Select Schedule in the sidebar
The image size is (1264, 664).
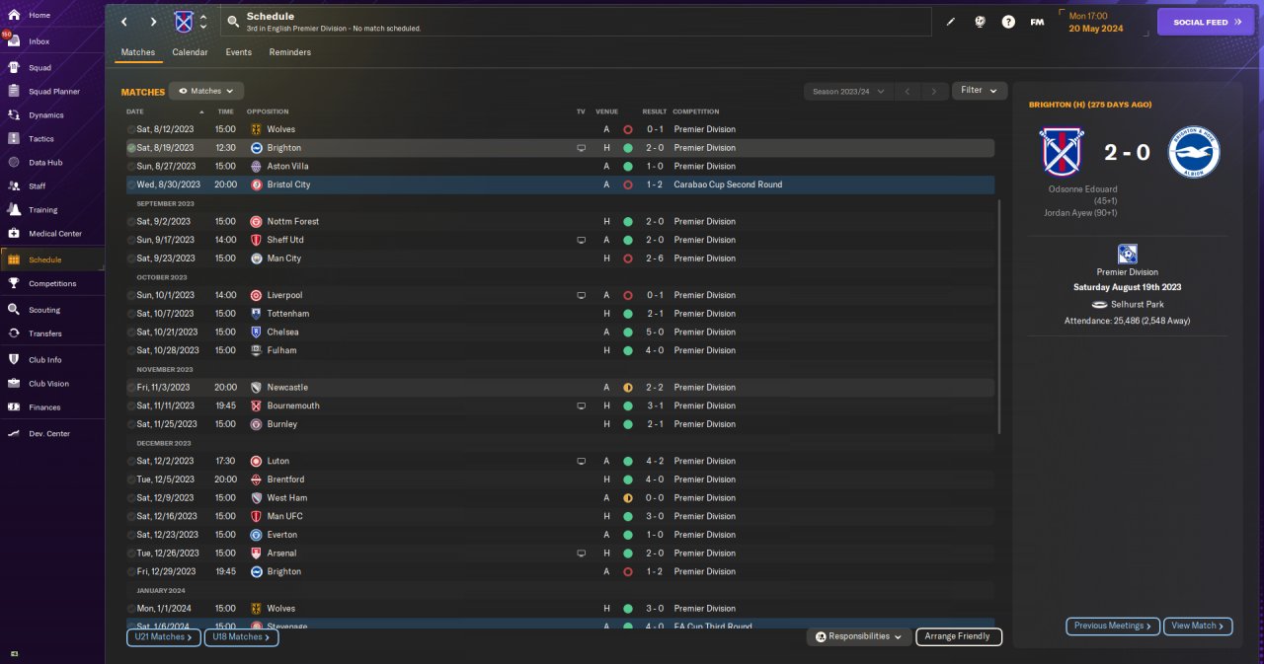[52, 259]
